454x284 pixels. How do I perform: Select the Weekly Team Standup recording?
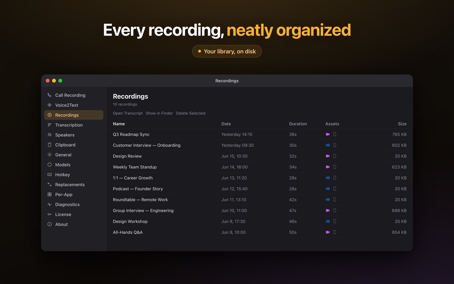tap(259, 167)
